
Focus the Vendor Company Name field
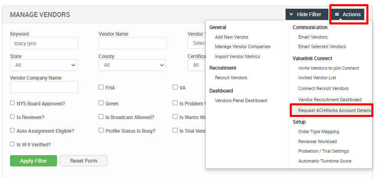coord(44,87)
